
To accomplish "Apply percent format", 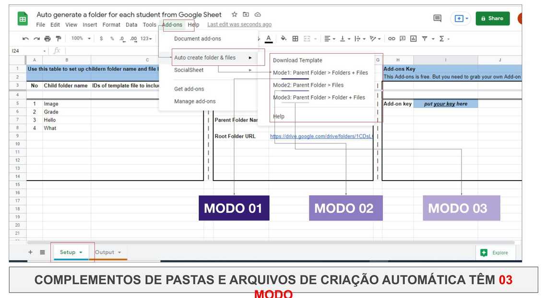I will [x=112, y=39].
